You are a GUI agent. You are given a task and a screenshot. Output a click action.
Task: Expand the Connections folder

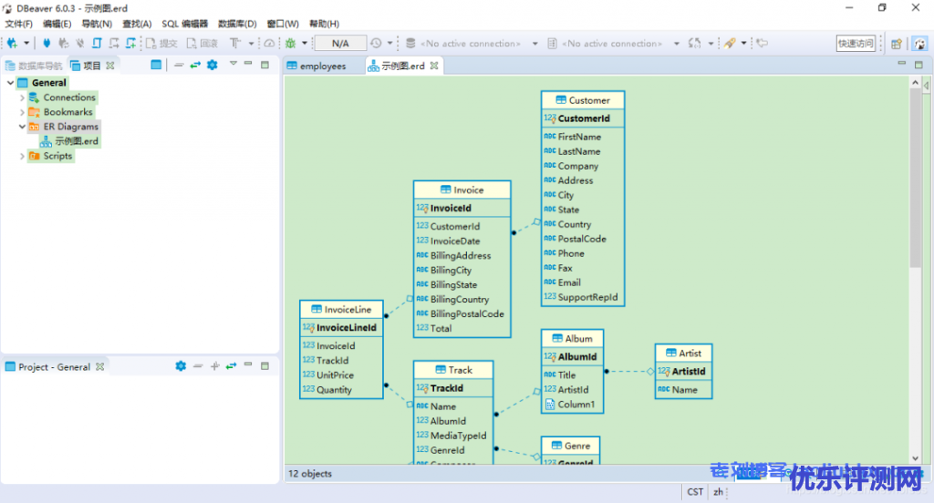pyautogui.click(x=22, y=98)
